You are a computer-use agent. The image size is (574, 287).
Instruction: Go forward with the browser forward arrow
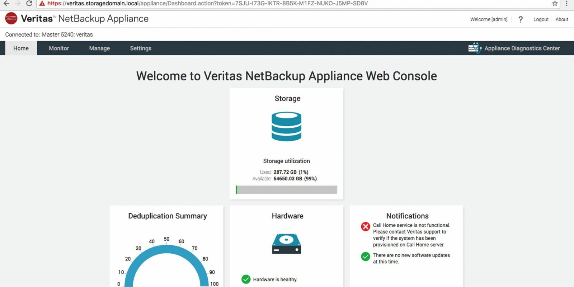coord(18,4)
